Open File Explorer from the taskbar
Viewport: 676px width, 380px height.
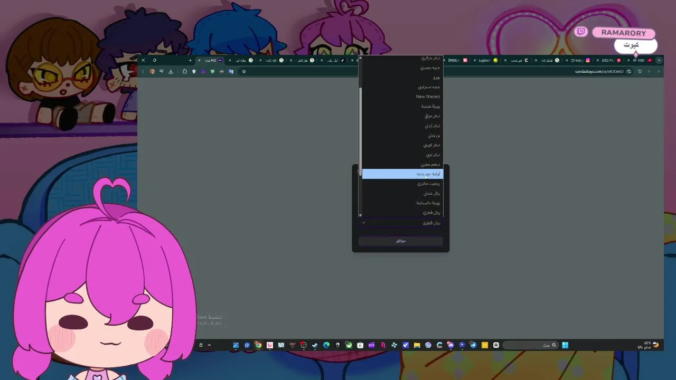coord(417,345)
